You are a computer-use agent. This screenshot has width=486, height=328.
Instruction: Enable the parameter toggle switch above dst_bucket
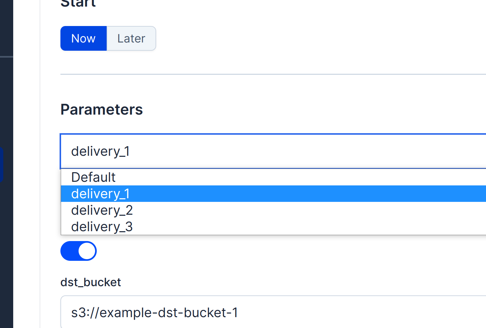79,251
